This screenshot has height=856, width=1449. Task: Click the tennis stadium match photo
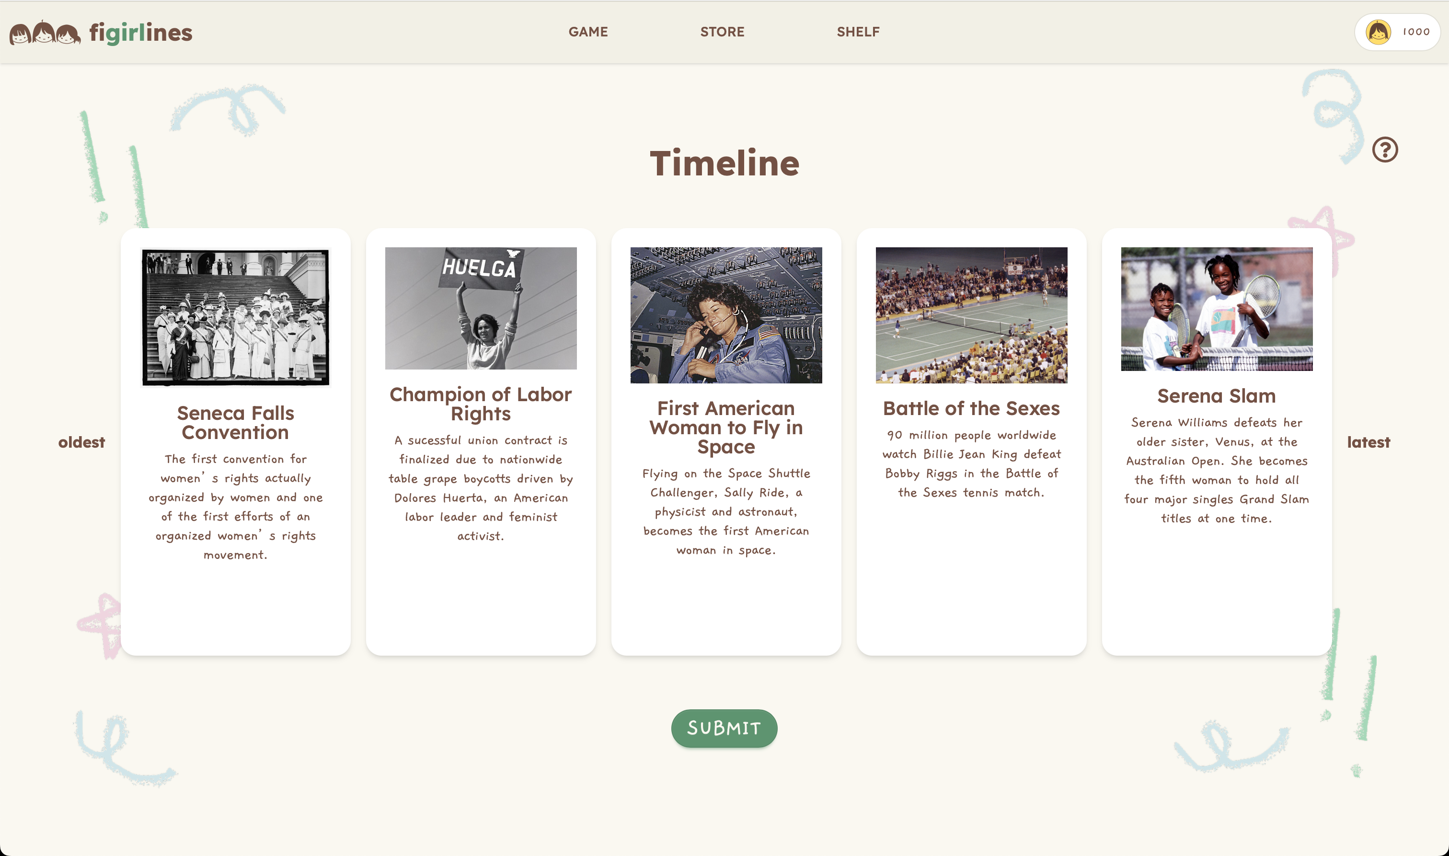[971, 315]
